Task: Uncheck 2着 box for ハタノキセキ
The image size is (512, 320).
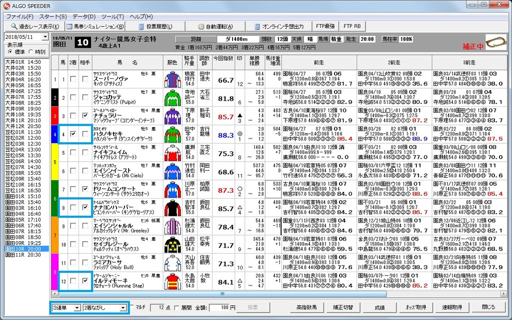Action: 73,134
